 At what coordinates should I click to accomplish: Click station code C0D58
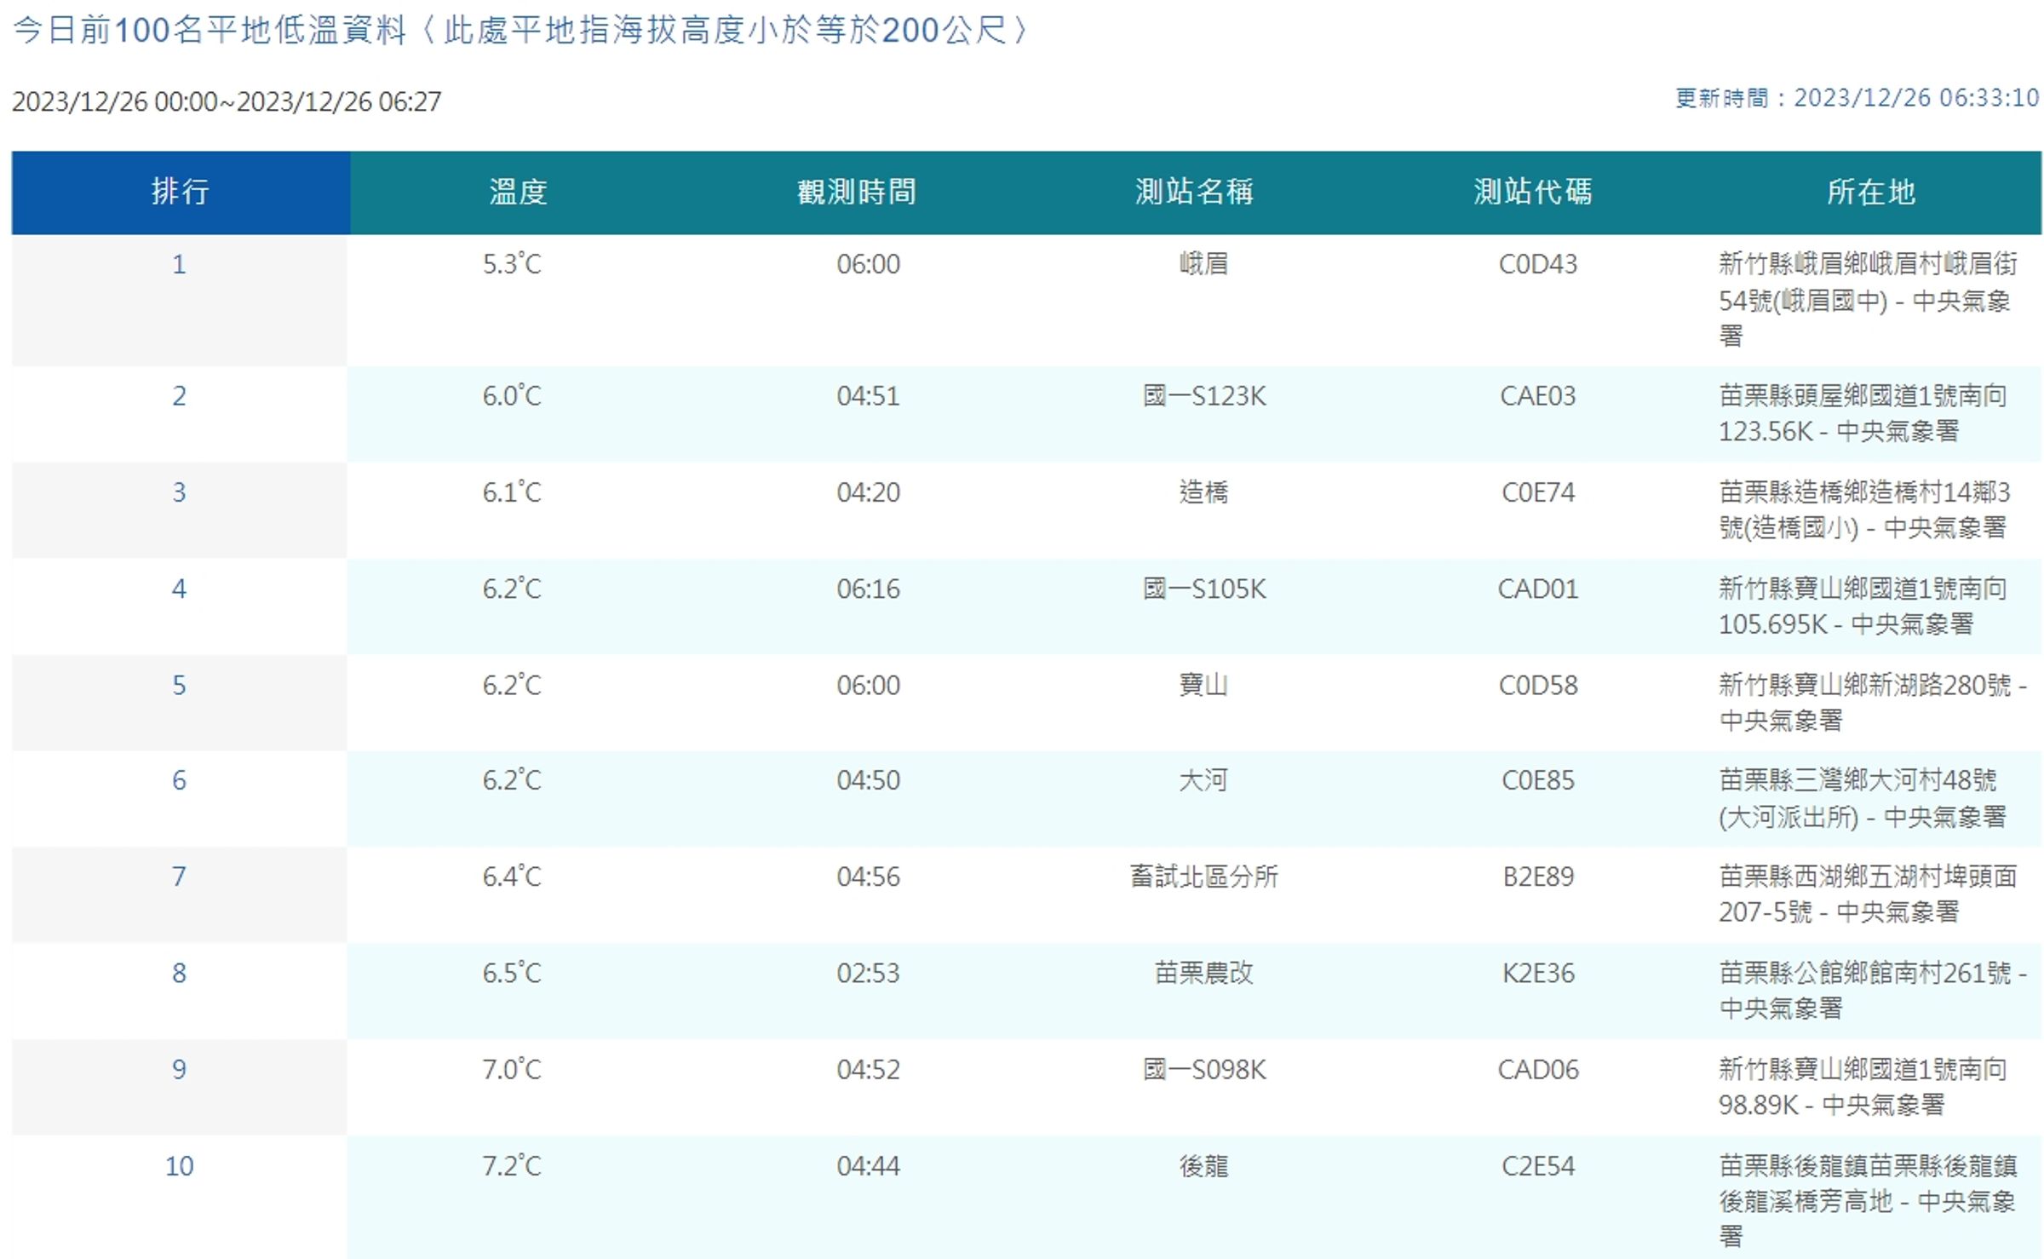(1538, 685)
